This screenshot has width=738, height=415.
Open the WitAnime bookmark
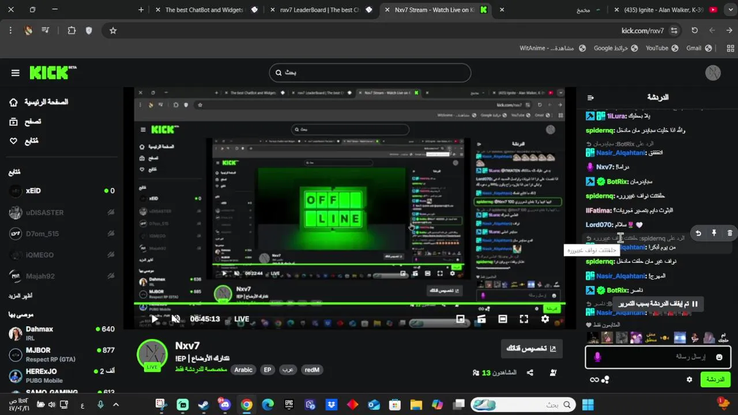point(552,48)
